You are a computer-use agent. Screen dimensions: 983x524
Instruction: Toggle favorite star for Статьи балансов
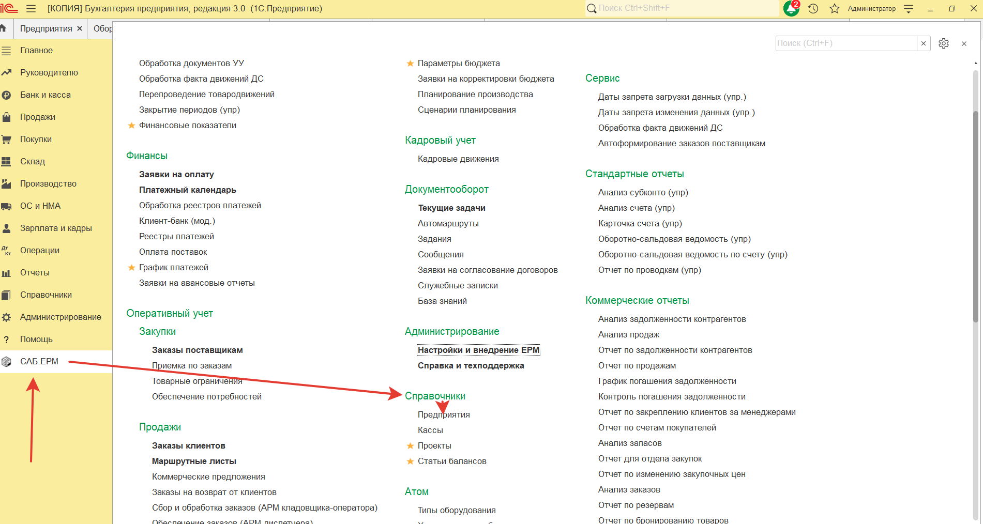410,461
